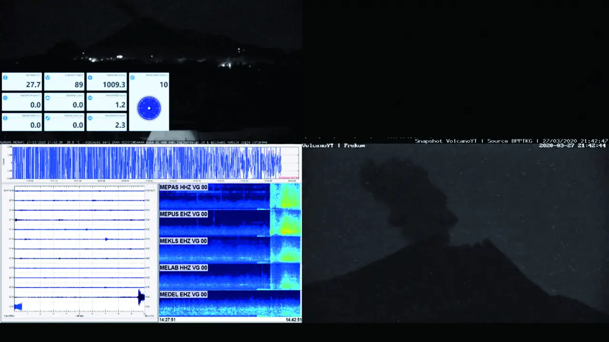This screenshot has height=342, width=609.
Task: Select the windspeed reading 1.2
Action: [120, 105]
